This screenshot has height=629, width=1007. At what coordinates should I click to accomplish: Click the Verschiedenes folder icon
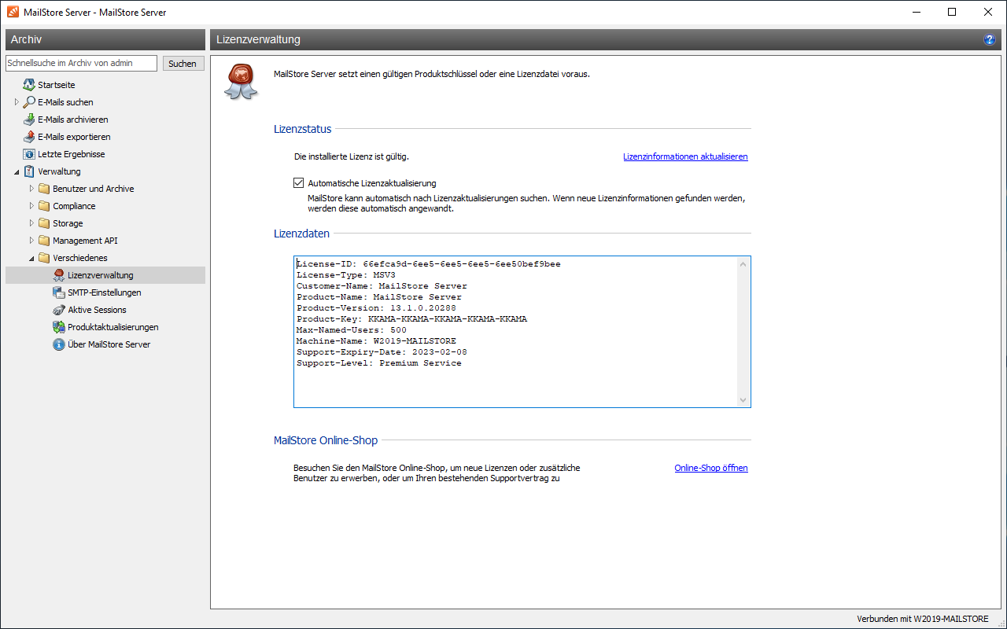point(44,258)
